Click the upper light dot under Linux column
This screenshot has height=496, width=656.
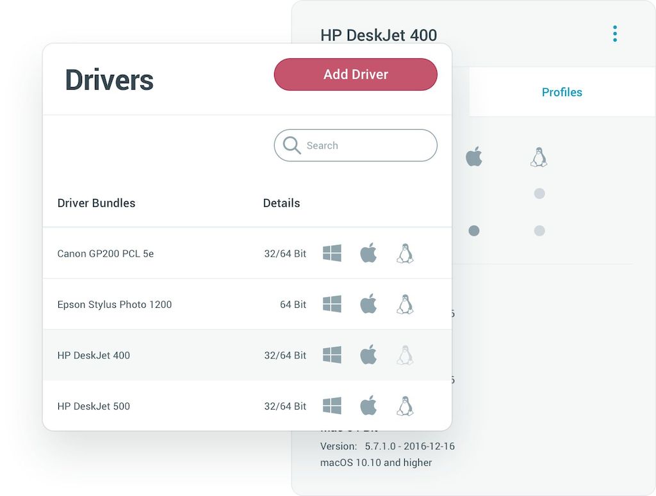tap(539, 193)
